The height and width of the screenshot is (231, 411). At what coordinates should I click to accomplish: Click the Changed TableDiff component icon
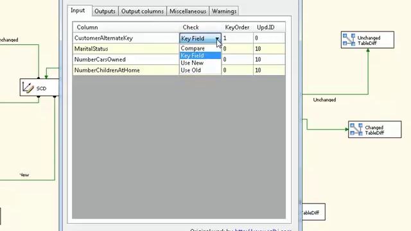pyautogui.click(x=356, y=130)
